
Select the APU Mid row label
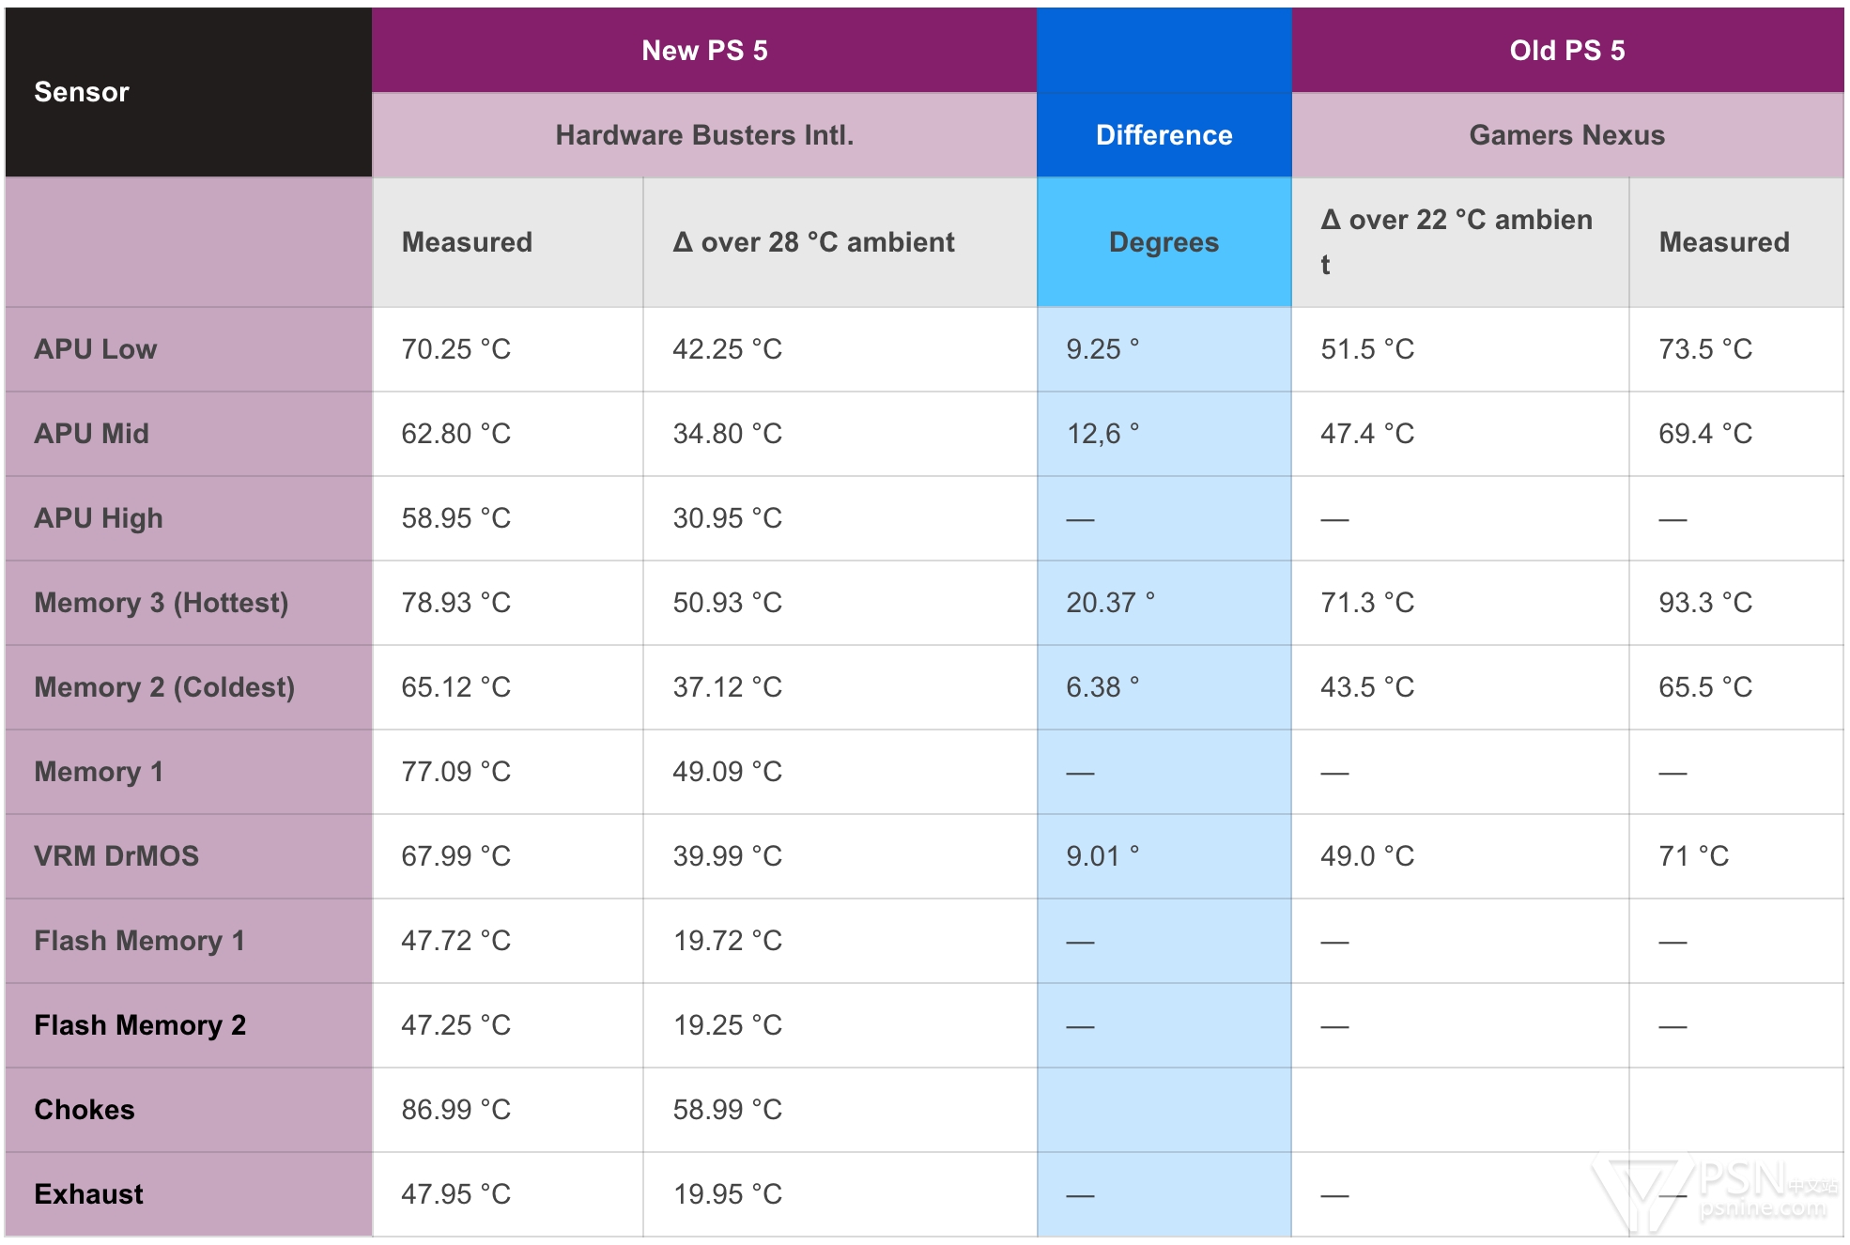coord(189,434)
